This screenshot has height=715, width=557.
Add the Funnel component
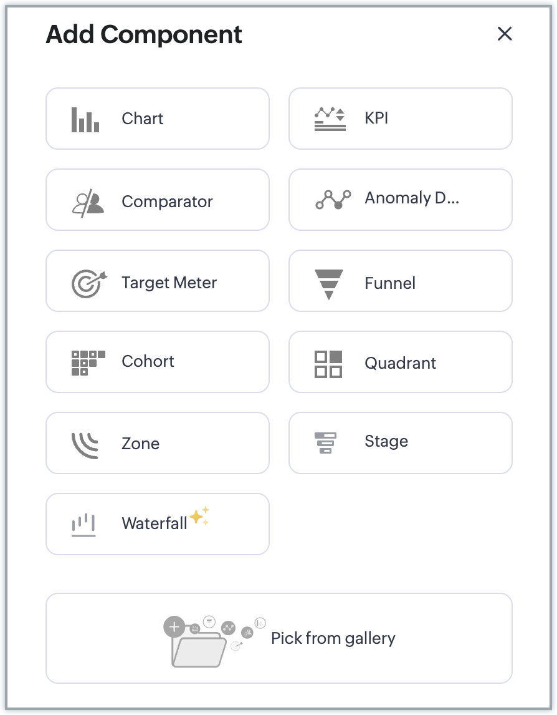(390, 283)
